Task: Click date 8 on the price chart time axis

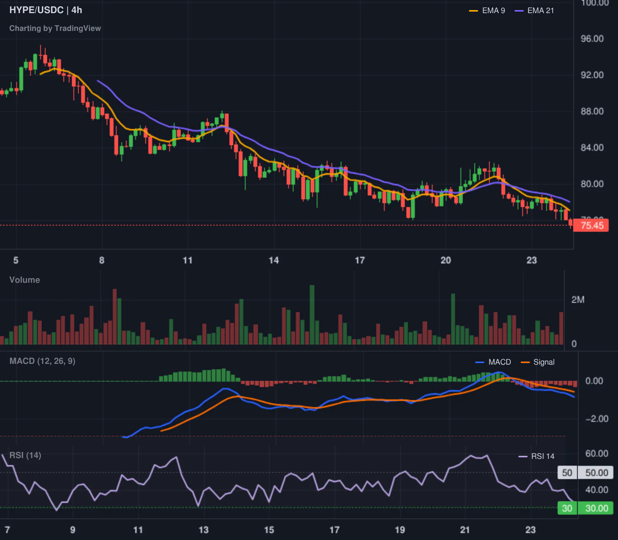Action: tap(102, 260)
